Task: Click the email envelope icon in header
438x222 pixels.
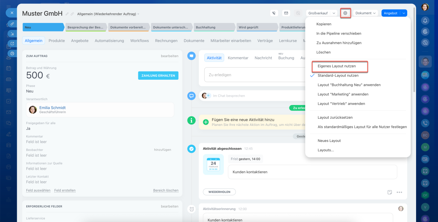Action: 286,13
